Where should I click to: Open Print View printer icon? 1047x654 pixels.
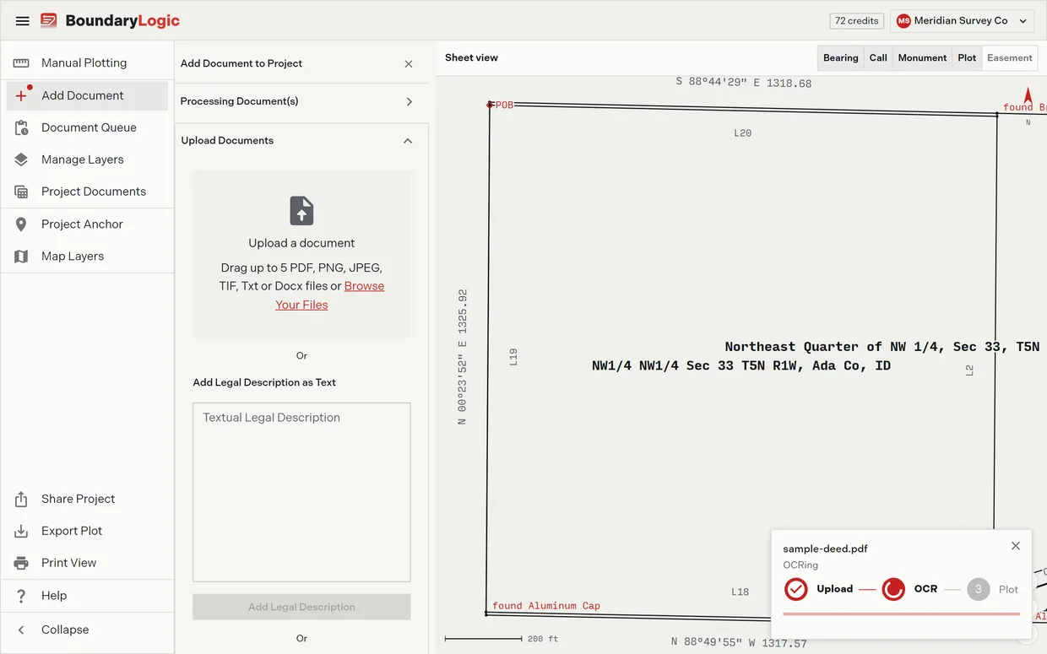pos(22,563)
